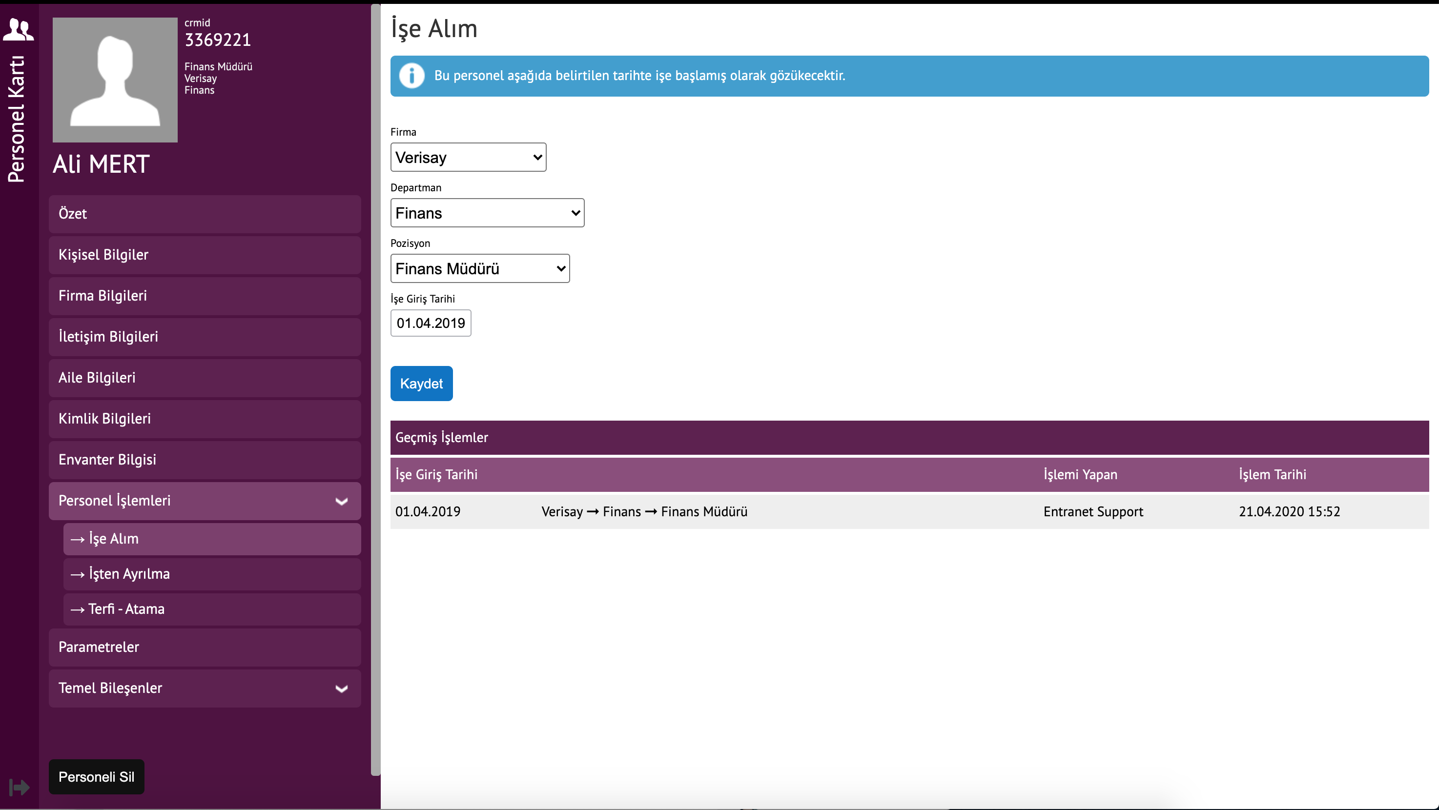Click the Personeli Sil button
The image size is (1439, 810).
[x=97, y=776]
